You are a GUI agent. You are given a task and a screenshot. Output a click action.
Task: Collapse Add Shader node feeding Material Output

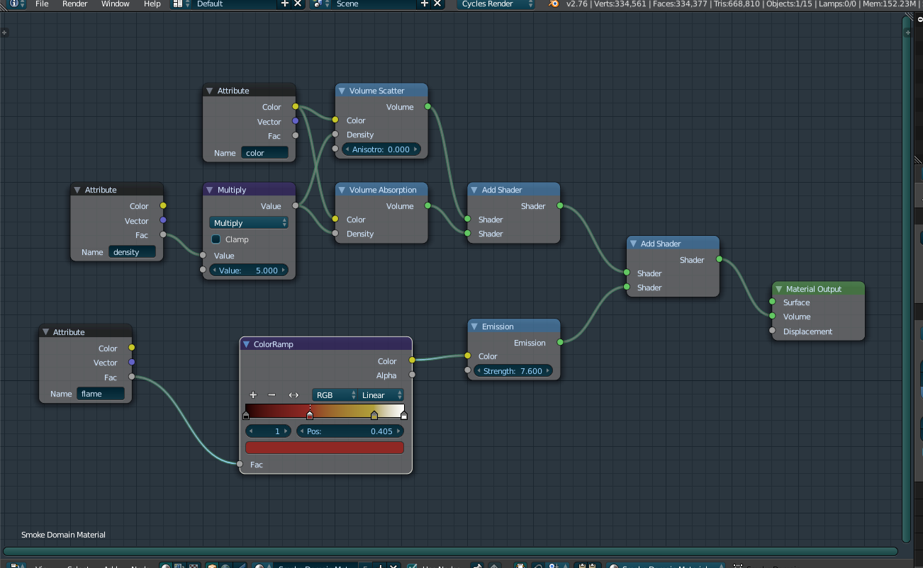pos(633,244)
